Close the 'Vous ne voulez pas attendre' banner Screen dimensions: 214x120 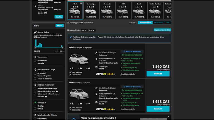point(169,116)
